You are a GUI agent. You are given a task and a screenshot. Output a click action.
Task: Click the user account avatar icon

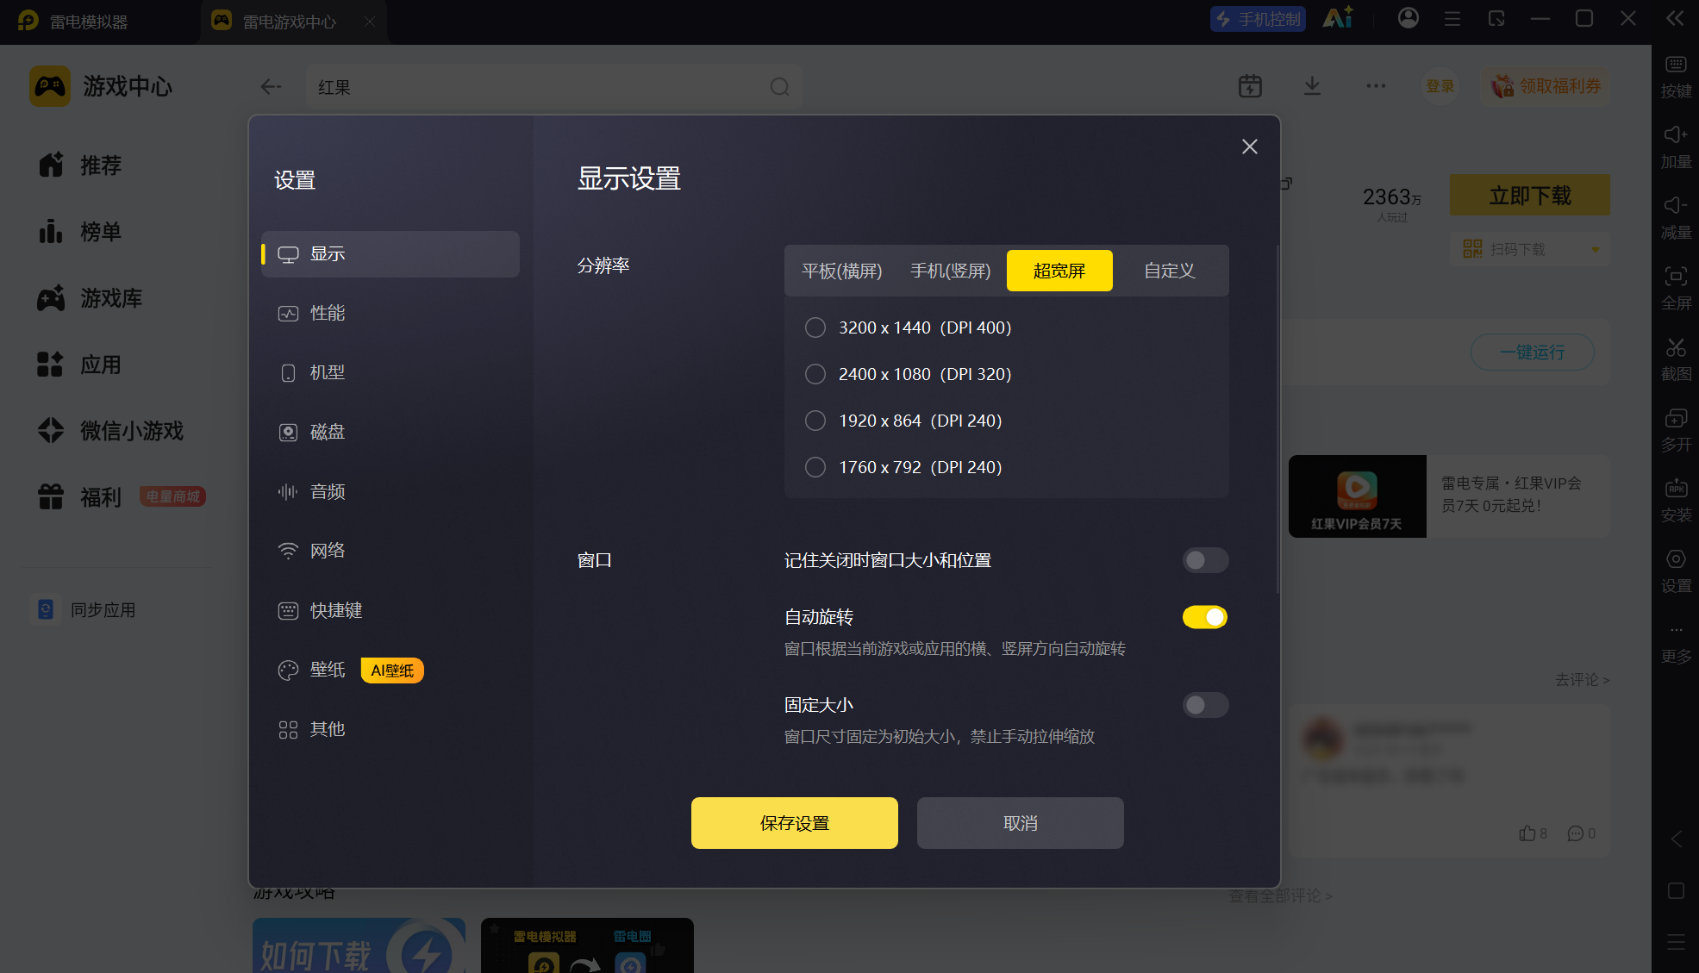click(x=1409, y=18)
